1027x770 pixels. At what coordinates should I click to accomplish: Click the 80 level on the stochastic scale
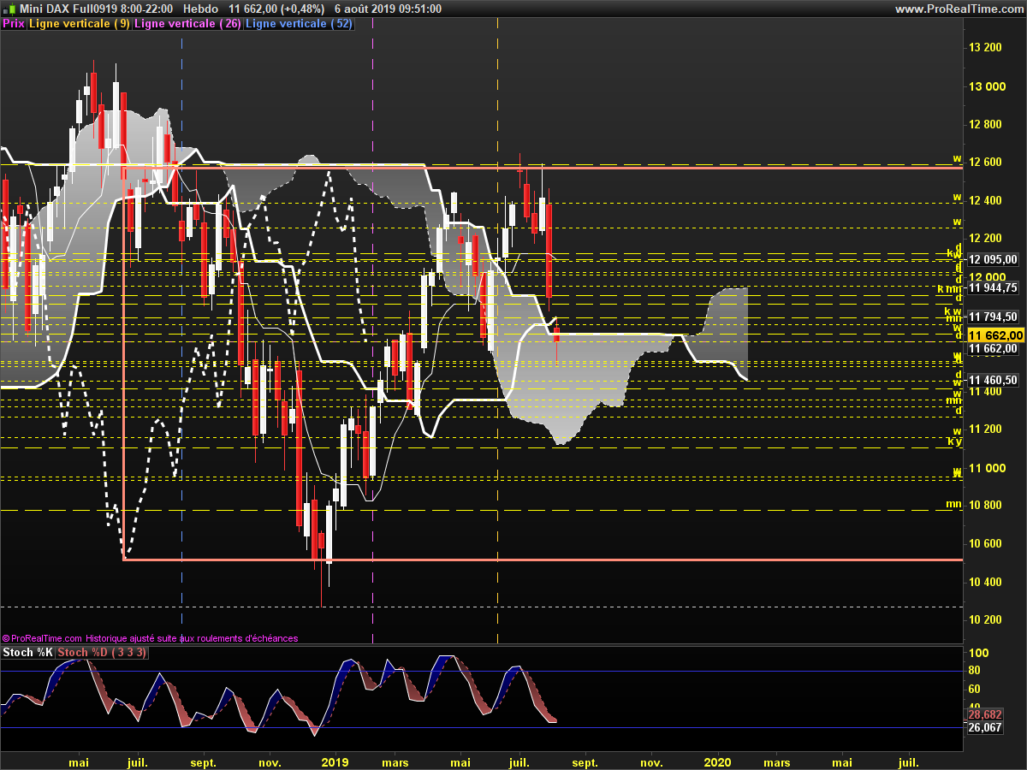click(974, 672)
